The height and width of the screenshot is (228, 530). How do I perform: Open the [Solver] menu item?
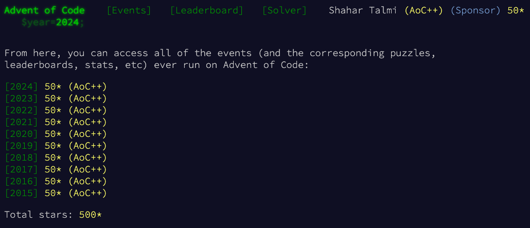point(285,10)
